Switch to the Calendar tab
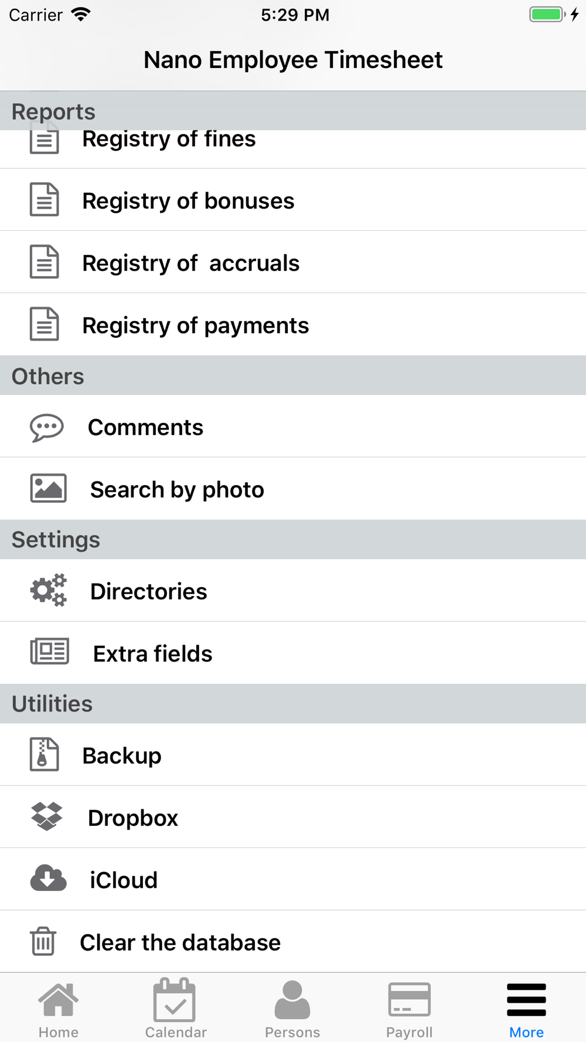The width and height of the screenshot is (586, 1042). point(176,1009)
